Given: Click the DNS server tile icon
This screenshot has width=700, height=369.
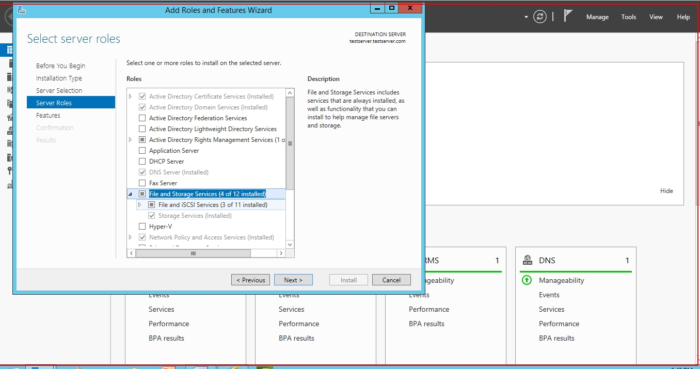Looking at the screenshot, I should tap(528, 260).
